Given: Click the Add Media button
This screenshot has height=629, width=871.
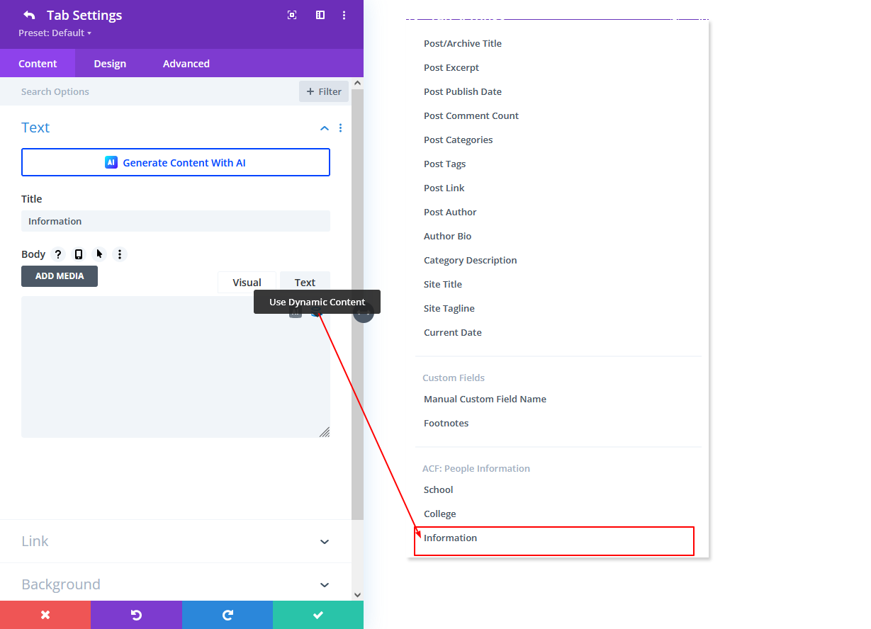Looking at the screenshot, I should pyautogui.click(x=60, y=276).
